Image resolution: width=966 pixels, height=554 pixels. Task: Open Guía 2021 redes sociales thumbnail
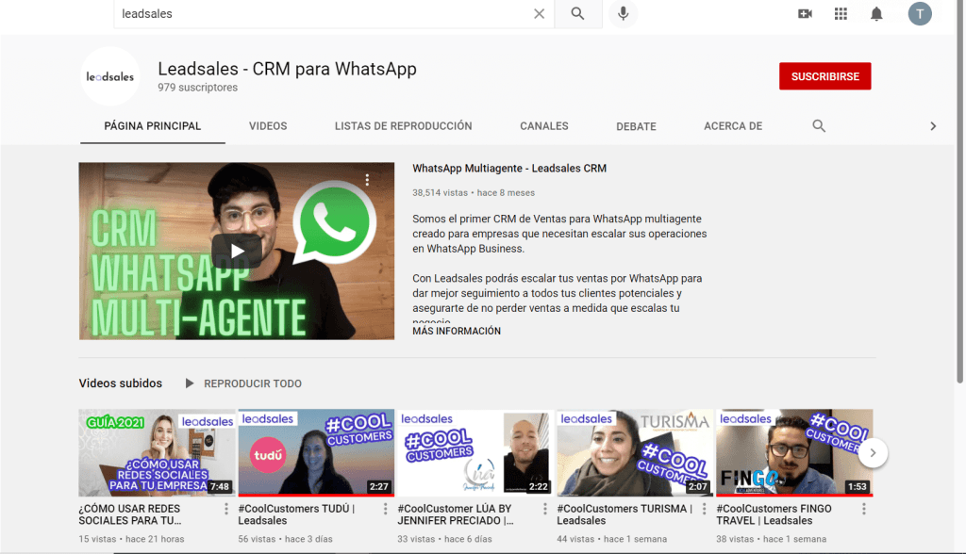(x=158, y=452)
